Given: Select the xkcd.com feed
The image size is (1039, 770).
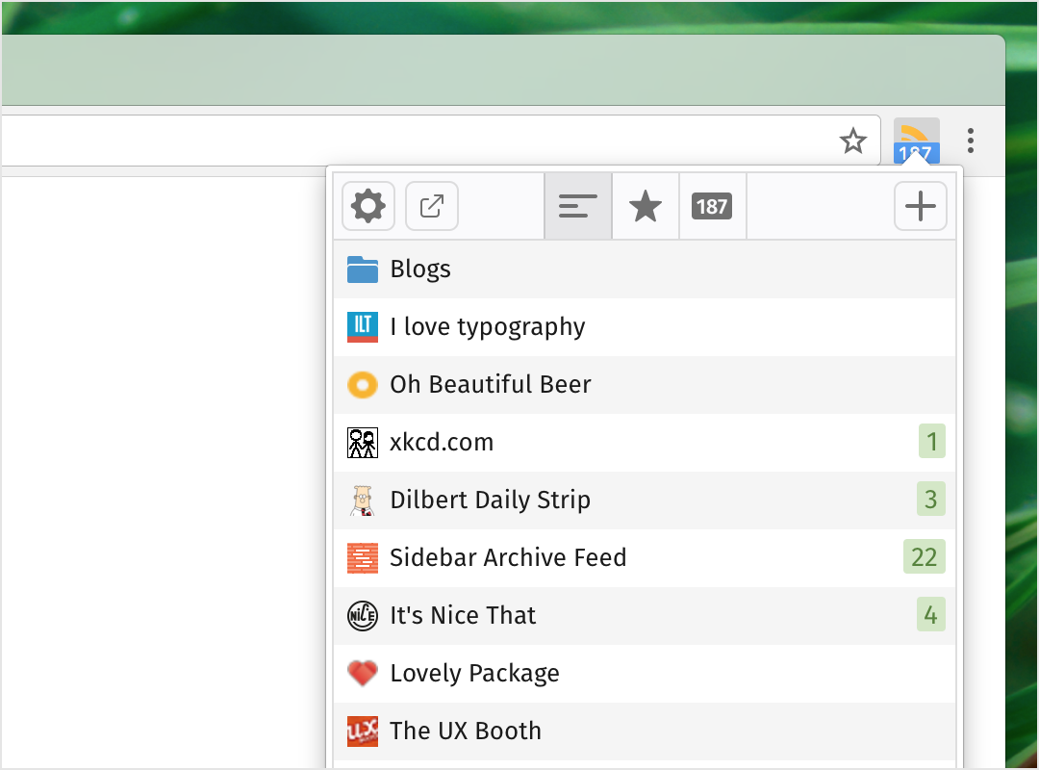Looking at the screenshot, I should [x=644, y=443].
